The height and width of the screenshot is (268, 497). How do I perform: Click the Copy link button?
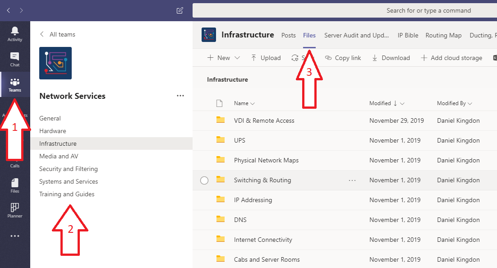pyautogui.click(x=343, y=58)
